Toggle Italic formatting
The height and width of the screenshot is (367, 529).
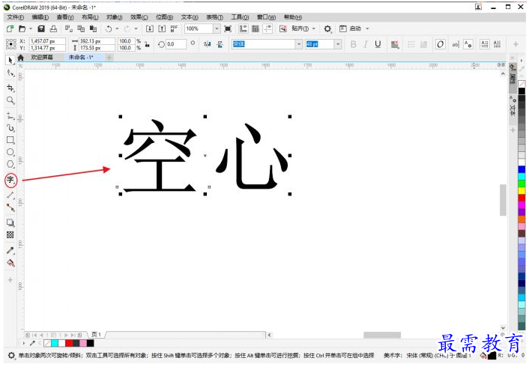point(366,44)
